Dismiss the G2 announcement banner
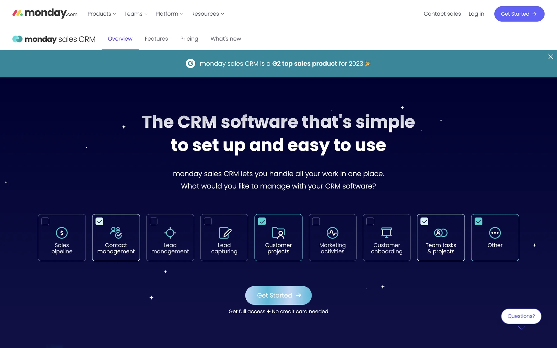 551,57
